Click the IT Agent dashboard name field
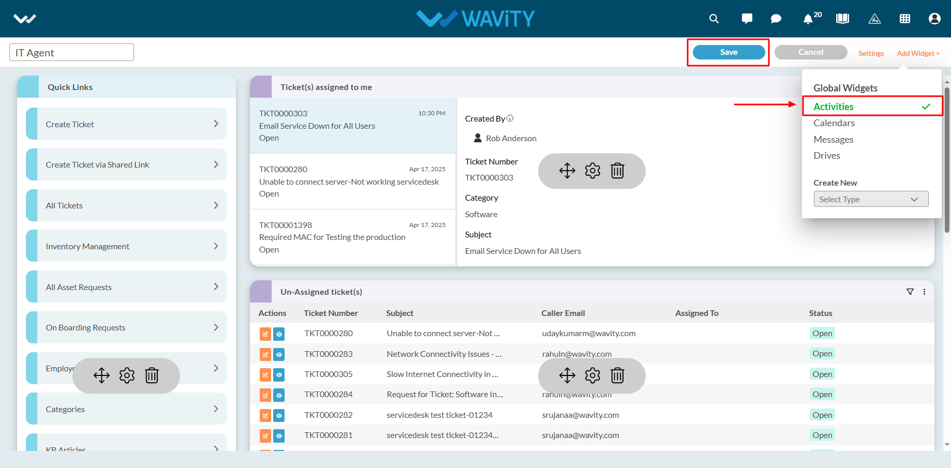This screenshot has height=468, width=951. click(71, 52)
